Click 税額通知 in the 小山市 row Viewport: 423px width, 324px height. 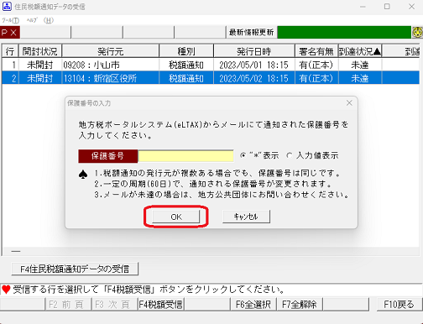pos(186,65)
